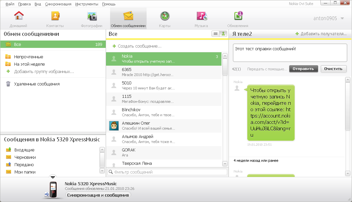Click the Отправить send button

[x=303, y=69]
